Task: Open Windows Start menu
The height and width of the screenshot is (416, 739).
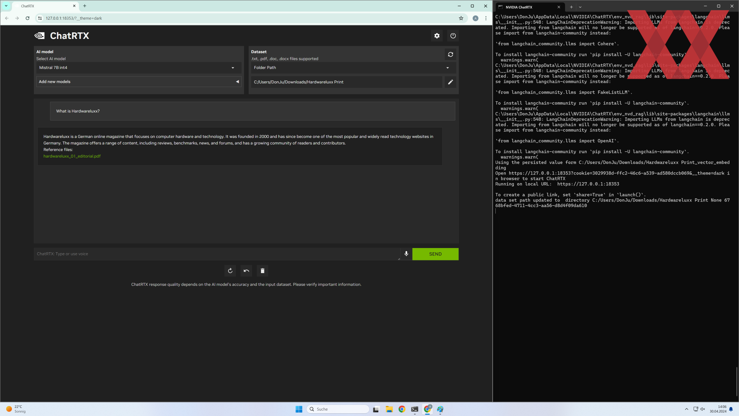Action: tap(299, 409)
